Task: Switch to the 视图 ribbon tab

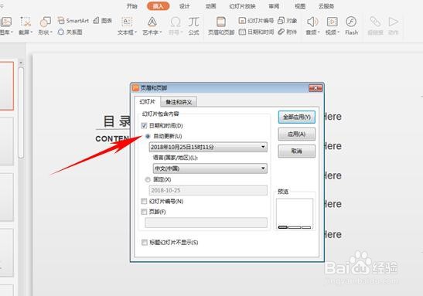Action: [x=300, y=6]
